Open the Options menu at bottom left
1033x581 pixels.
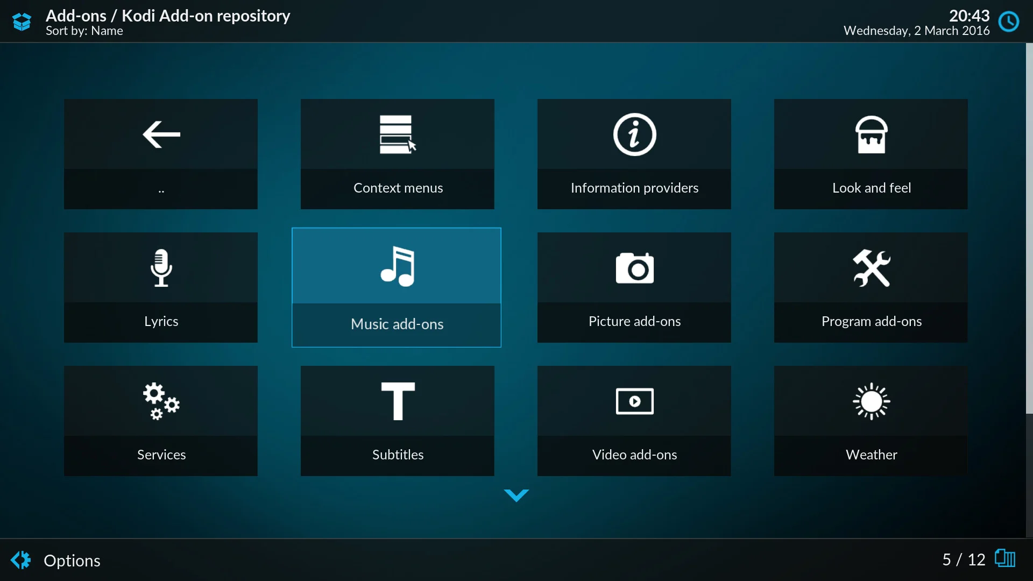pyautogui.click(x=72, y=561)
